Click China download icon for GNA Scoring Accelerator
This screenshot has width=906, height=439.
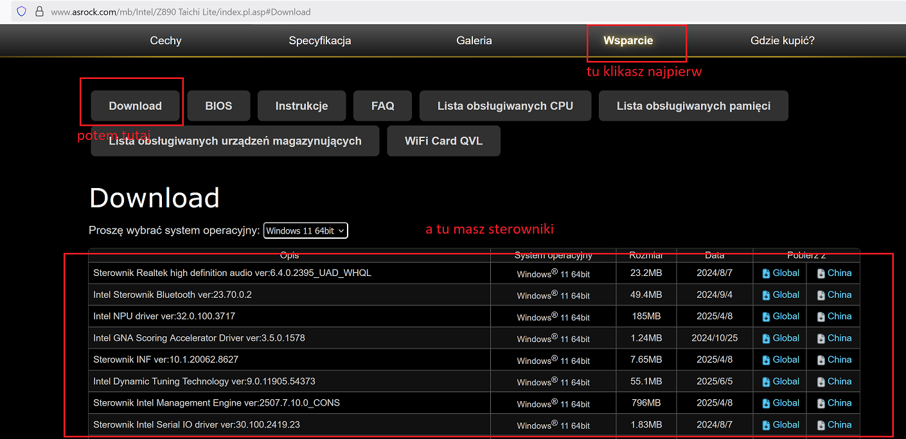pyautogui.click(x=821, y=338)
